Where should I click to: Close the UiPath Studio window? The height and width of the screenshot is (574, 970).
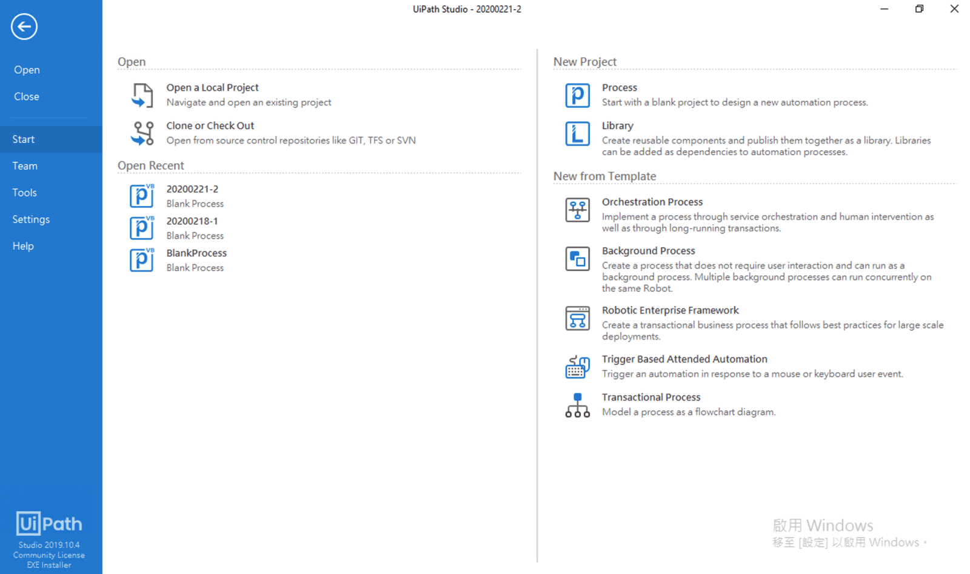(x=954, y=9)
